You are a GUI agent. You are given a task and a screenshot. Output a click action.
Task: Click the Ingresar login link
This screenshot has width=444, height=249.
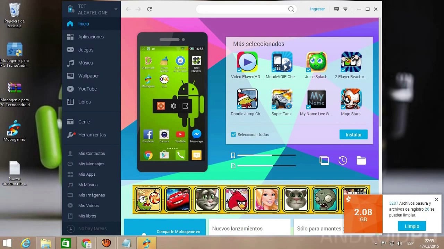[317, 9]
